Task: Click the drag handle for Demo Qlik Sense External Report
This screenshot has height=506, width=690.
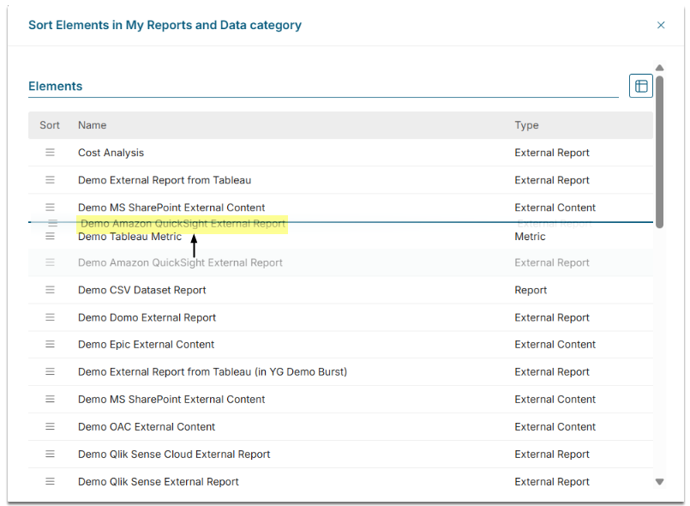Action: [x=50, y=481]
